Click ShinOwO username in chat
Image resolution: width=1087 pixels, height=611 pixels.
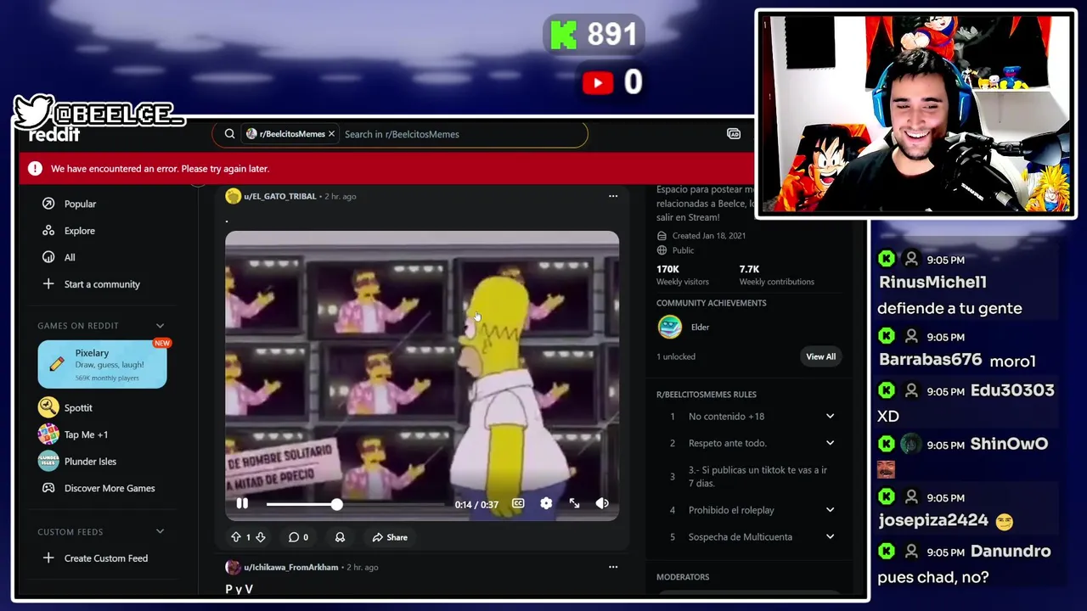(1009, 444)
